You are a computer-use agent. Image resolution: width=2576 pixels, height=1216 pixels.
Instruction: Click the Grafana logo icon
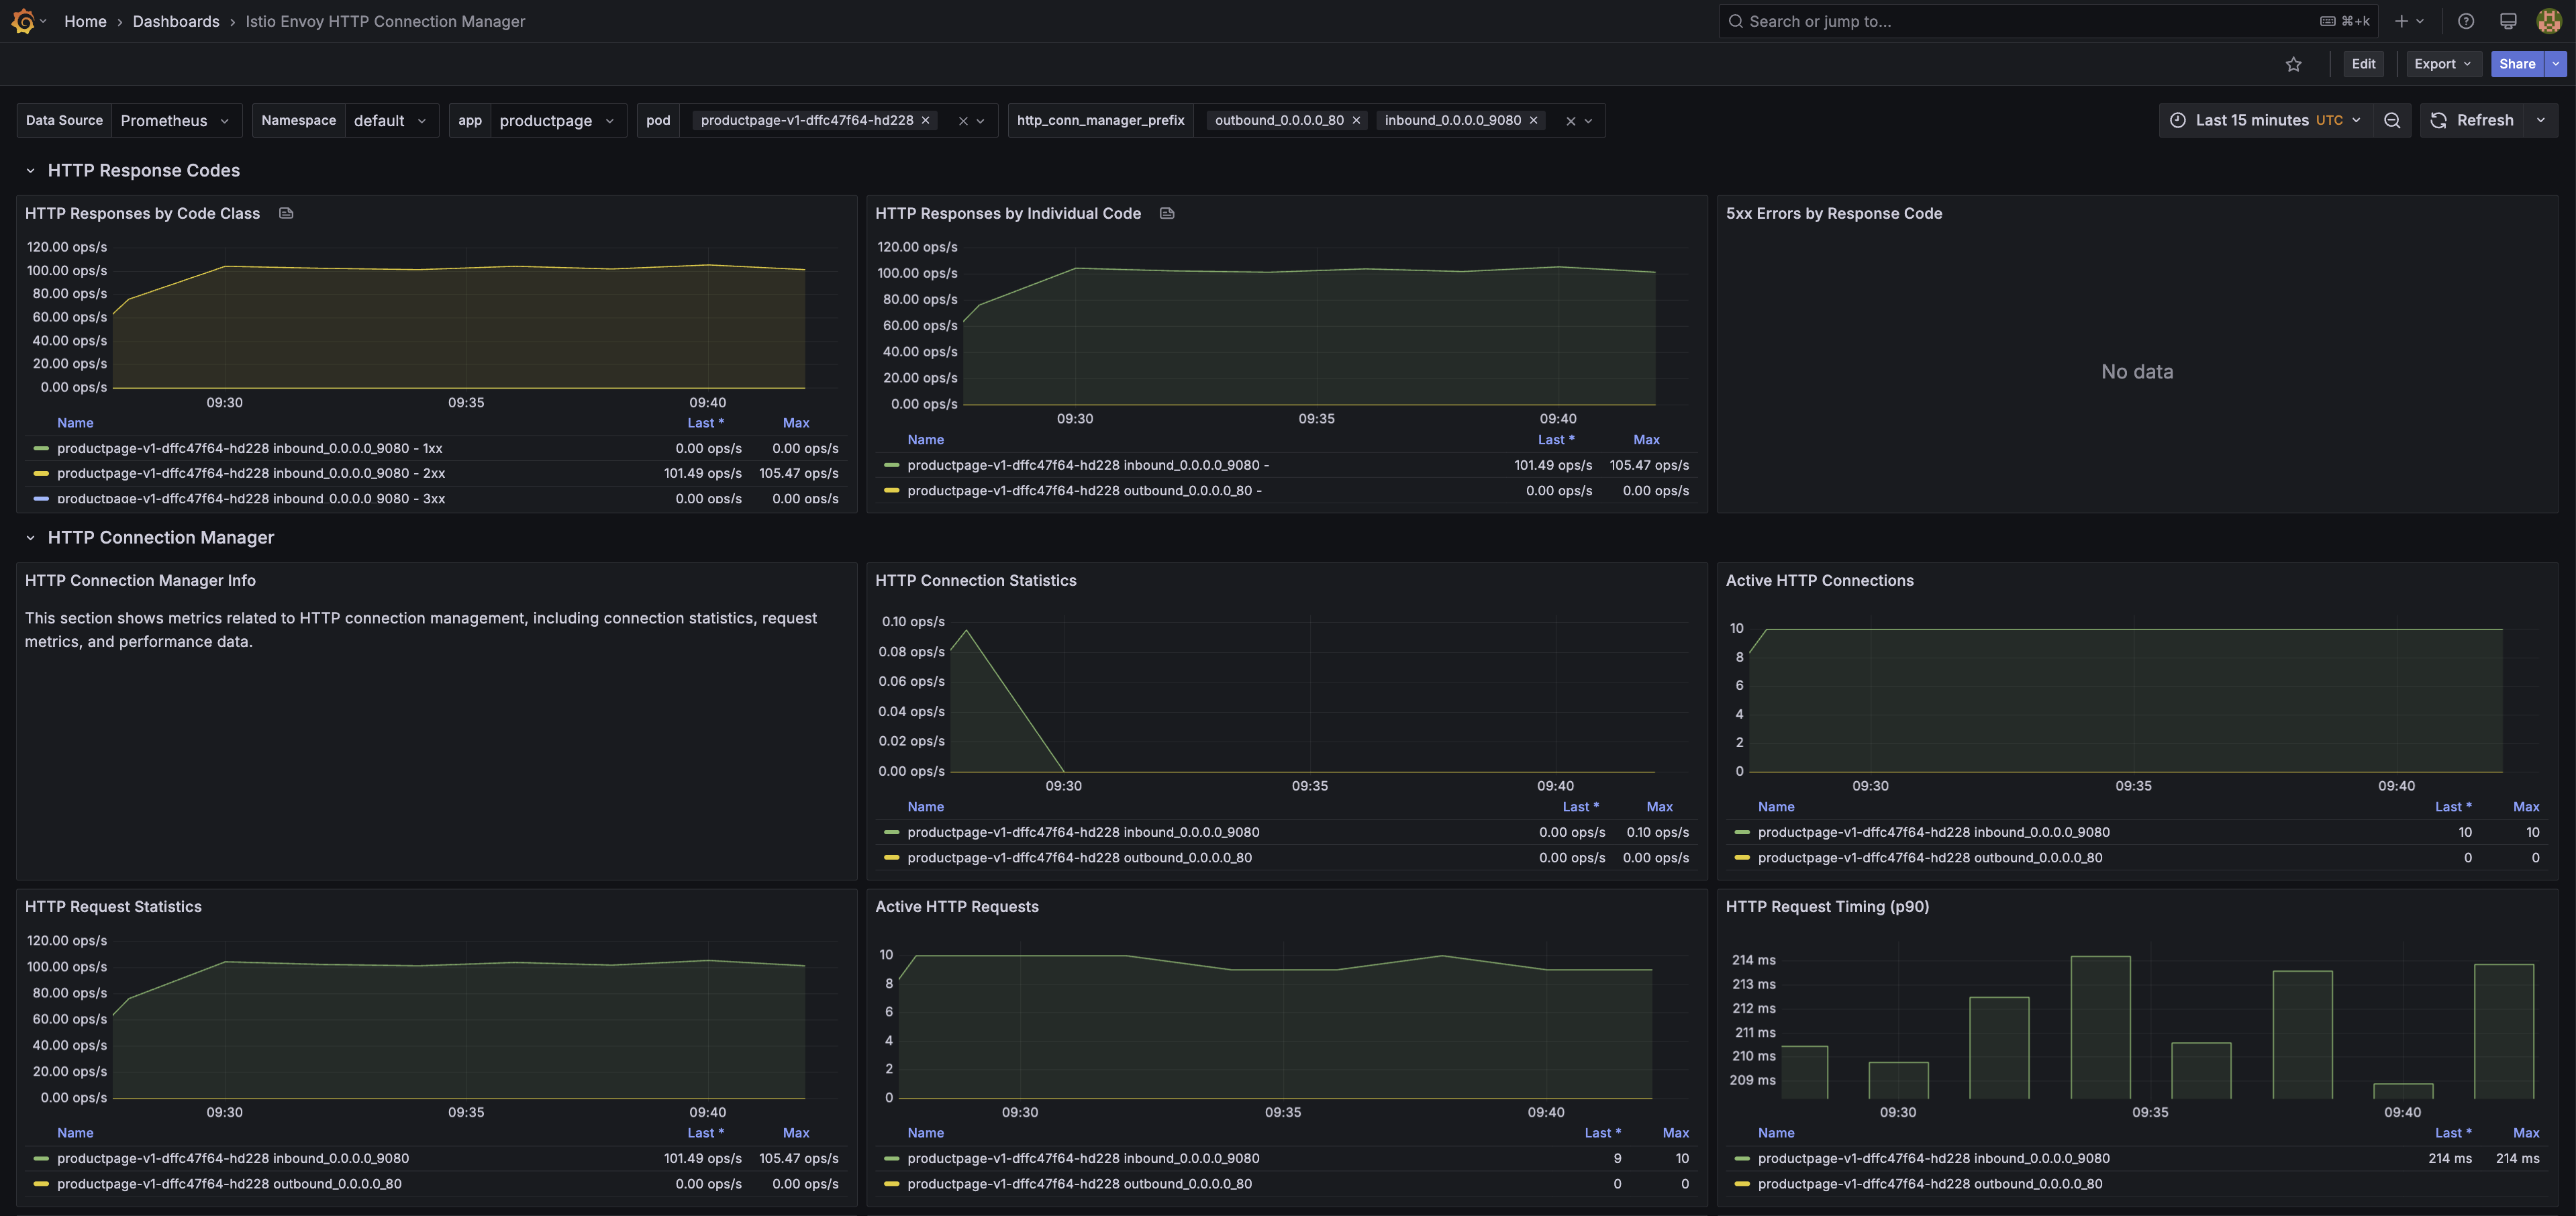(x=23, y=21)
